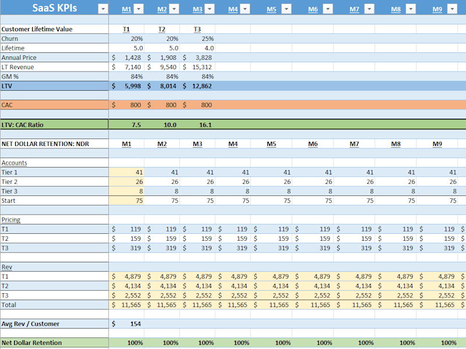Select the 119 pricing cell under M1
The image size is (466, 349).
[x=126, y=229]
